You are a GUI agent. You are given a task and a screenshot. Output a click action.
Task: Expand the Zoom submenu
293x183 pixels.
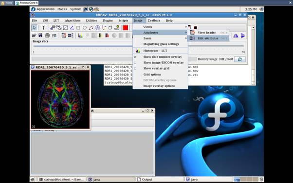pyautogui.click(x=160, y=38)
